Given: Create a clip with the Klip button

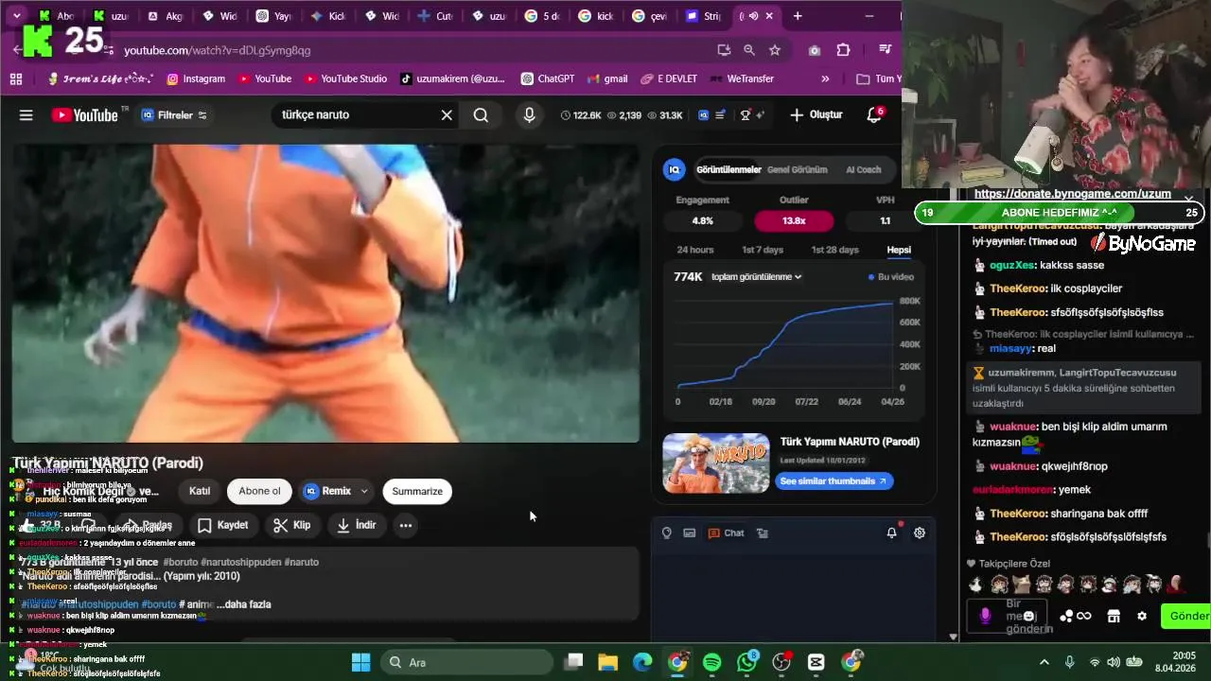Looking at the screenshot, I should tap(292, 525).
